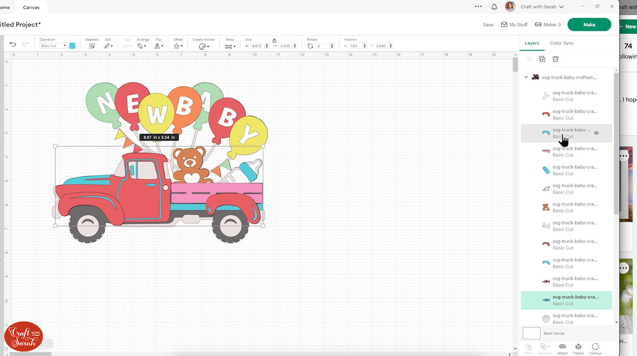Click the green Make button
Screen dimensions: 637x356
(x=589, y=25)
